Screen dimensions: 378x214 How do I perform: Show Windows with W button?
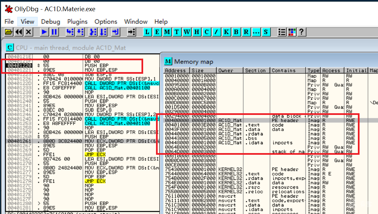pyautogui.click(x=187, y=32)
